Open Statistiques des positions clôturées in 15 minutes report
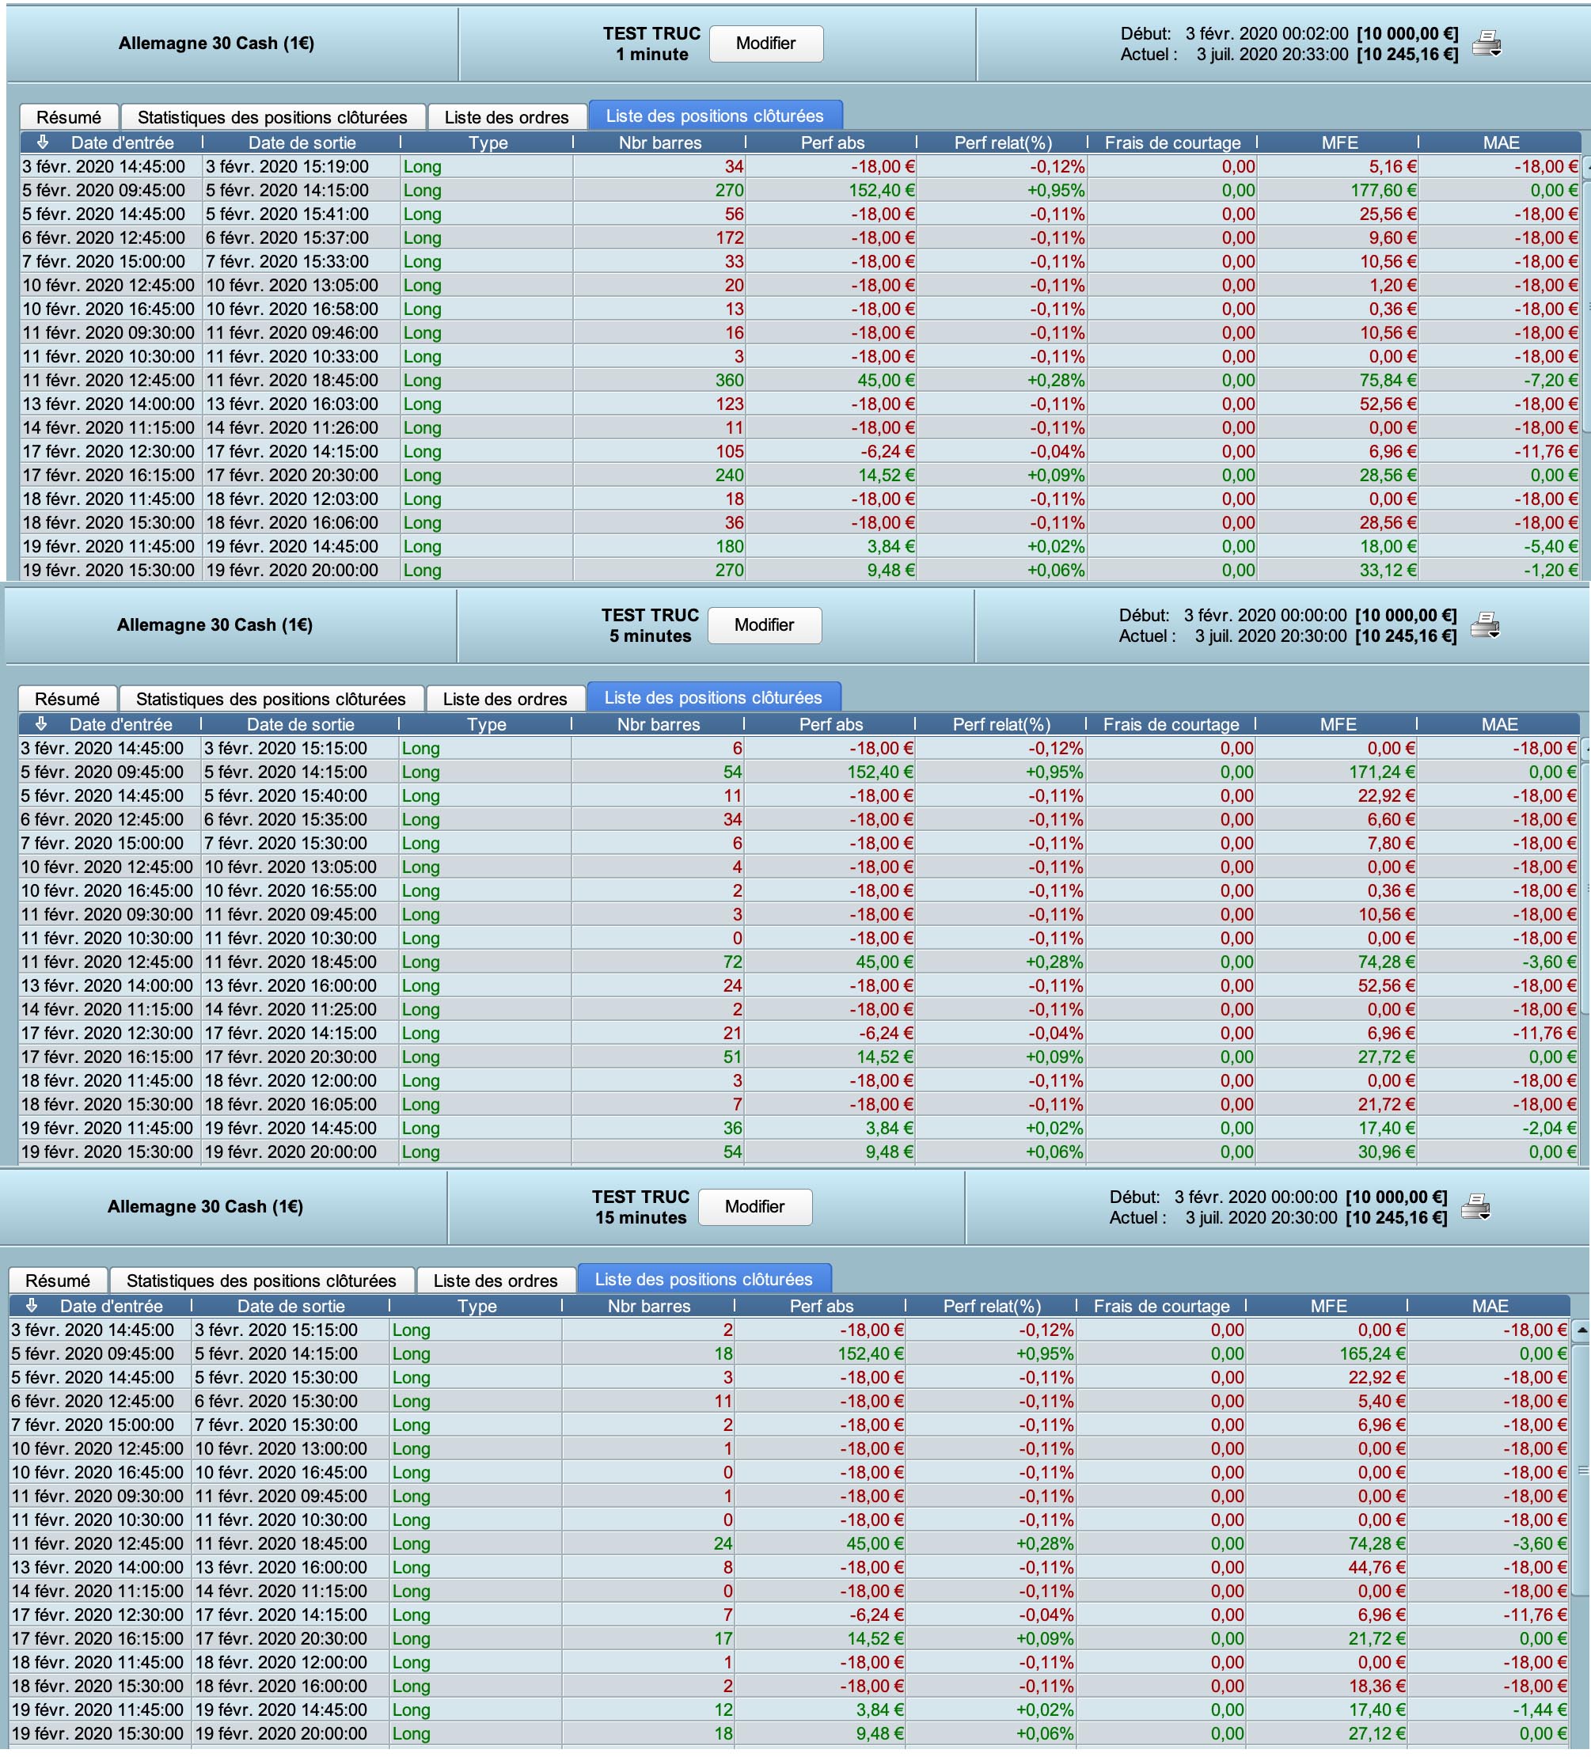Viewport: 1591px width, 1757px height. point(260,1281)
